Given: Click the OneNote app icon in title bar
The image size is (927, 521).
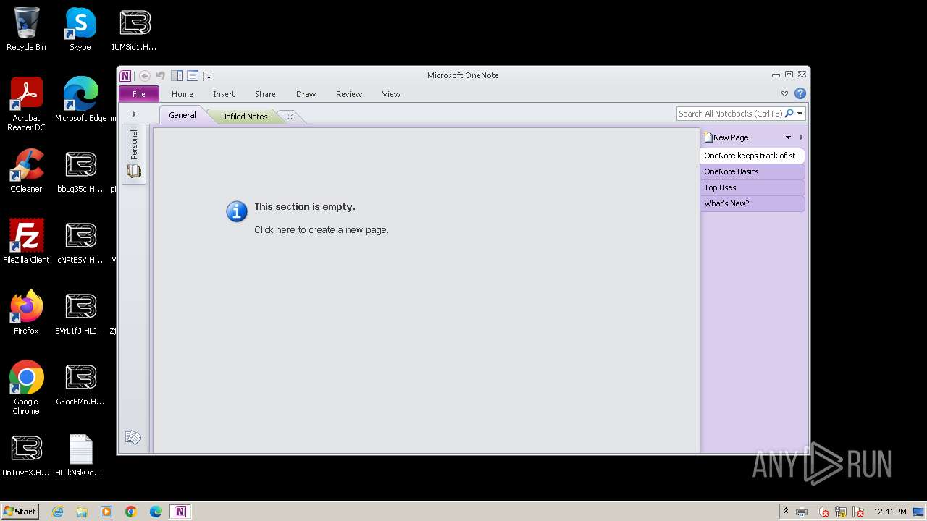Looking at the screenshot, I should point(125,76).
